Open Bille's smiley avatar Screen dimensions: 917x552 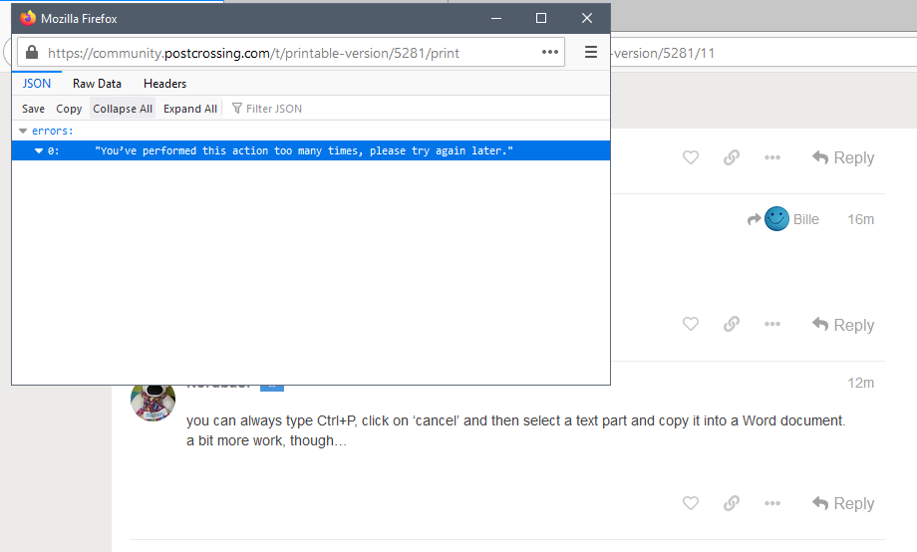(x=776, y=218)
